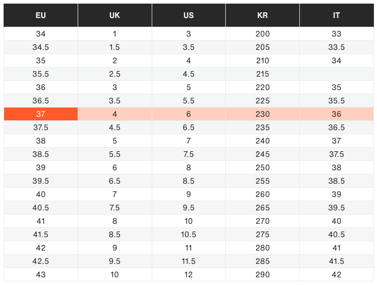Image resolution: width=377 pixels, height=285 pixels.
Task: Click IT size 36 in highlighted row
Action: click(x=336, y=114)
